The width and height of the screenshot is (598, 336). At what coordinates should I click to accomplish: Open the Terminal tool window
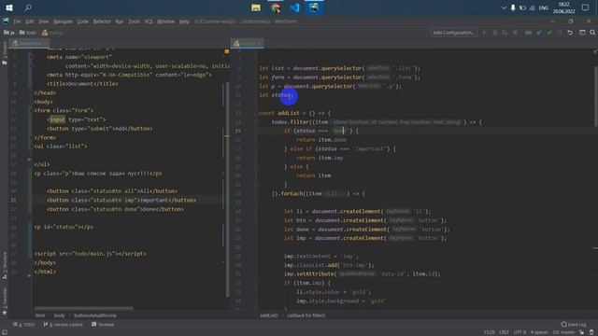103,325
